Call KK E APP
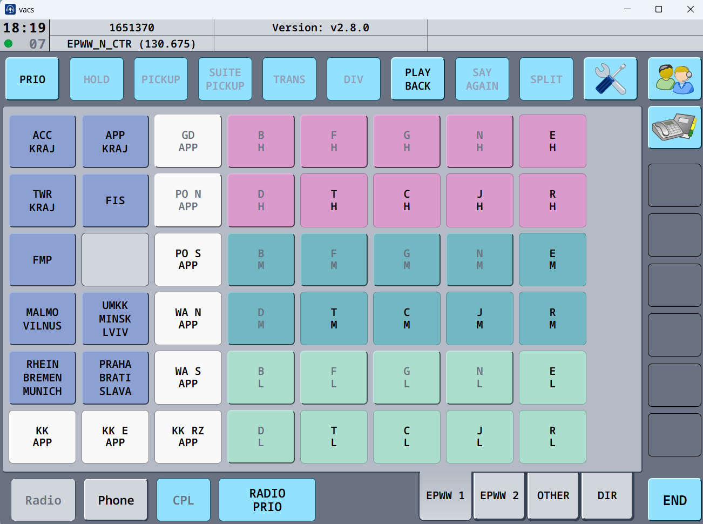The width and height of the screenshot is (703, 524). click(116, 436)
